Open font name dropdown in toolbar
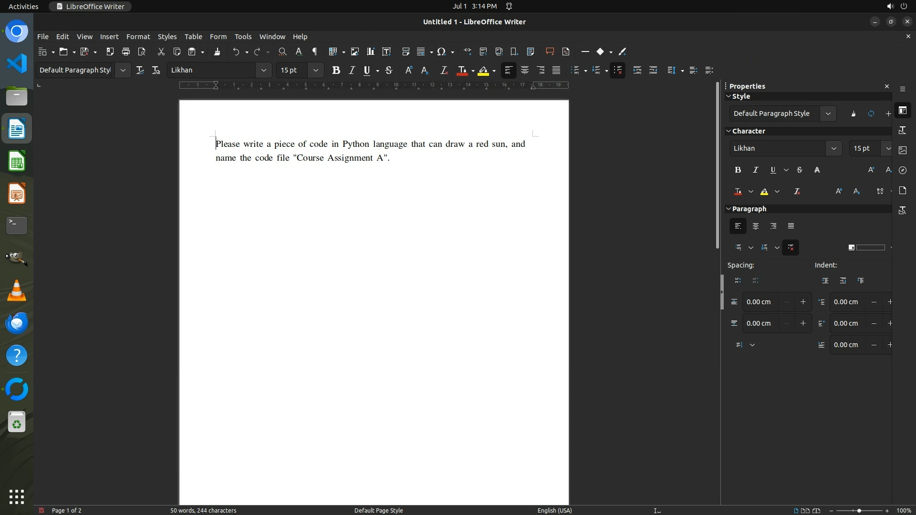The image size is (916, 515). (x=263, y=70)
